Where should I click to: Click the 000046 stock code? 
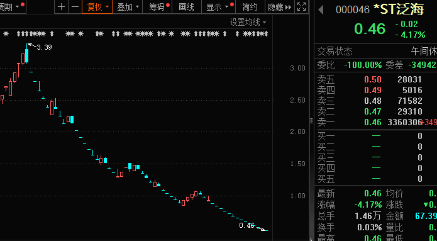tap(353, 10)
